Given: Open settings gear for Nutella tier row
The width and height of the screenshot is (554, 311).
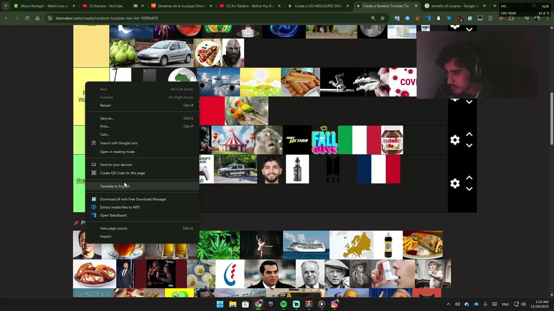Looking at the screenshot, I should coord(455,140).
